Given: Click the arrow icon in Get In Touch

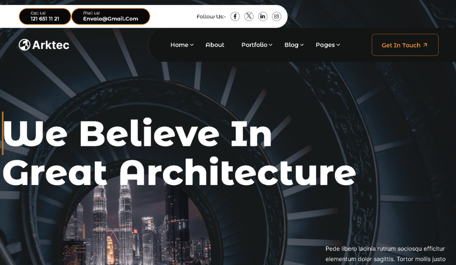Looking at the screenshot, I should coord(425,45).
